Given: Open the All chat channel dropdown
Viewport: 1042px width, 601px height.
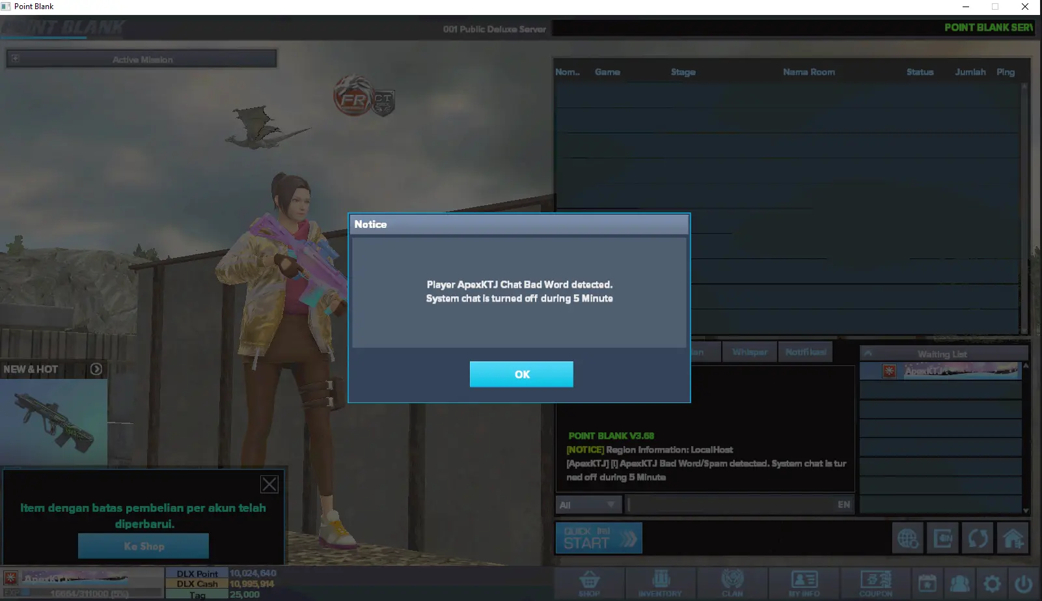Looking at the screenshot, I should 589,505.
